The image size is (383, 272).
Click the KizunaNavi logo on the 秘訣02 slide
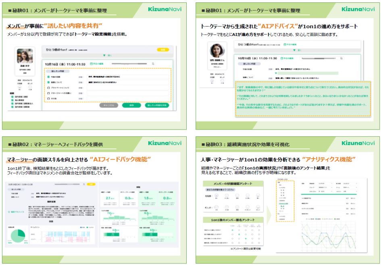click(x=165, y=143)
